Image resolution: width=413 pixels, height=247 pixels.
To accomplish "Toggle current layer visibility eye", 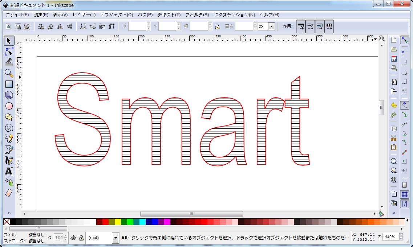I will [73, 238].
